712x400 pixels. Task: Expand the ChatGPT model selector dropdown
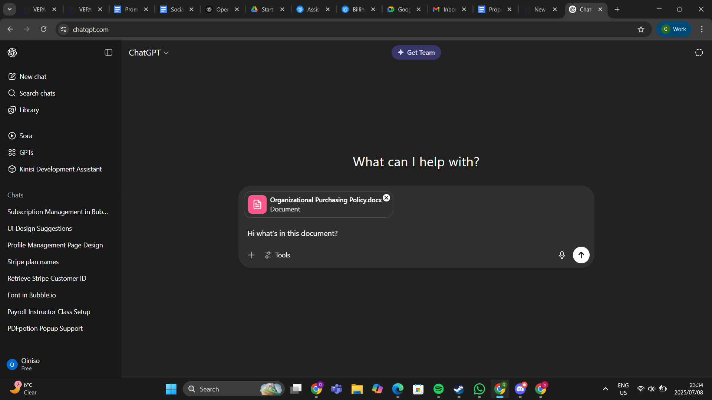coord(148,53)
